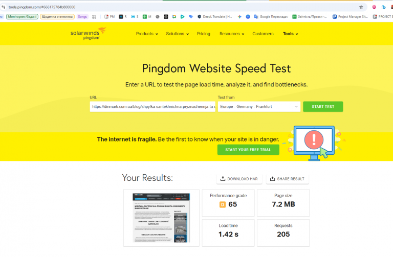
Task: Open the Google Перекладач bookmark
Action: pos(271,16)
